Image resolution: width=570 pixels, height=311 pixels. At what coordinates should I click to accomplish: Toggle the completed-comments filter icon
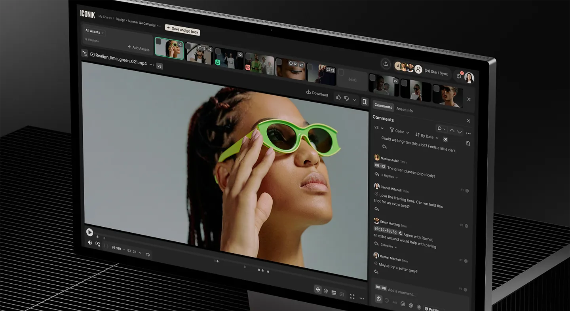[x=445, y=139]
